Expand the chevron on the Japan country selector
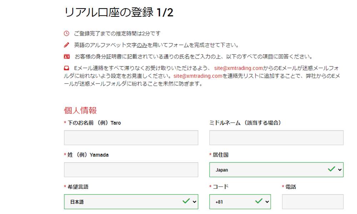This screenshot has height=214, width=357. pos(340,170)
